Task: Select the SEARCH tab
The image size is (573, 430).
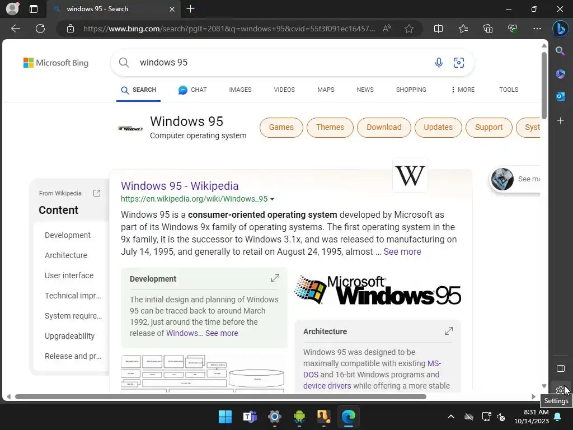Action: pyautogui.click(x=139, y=90)
